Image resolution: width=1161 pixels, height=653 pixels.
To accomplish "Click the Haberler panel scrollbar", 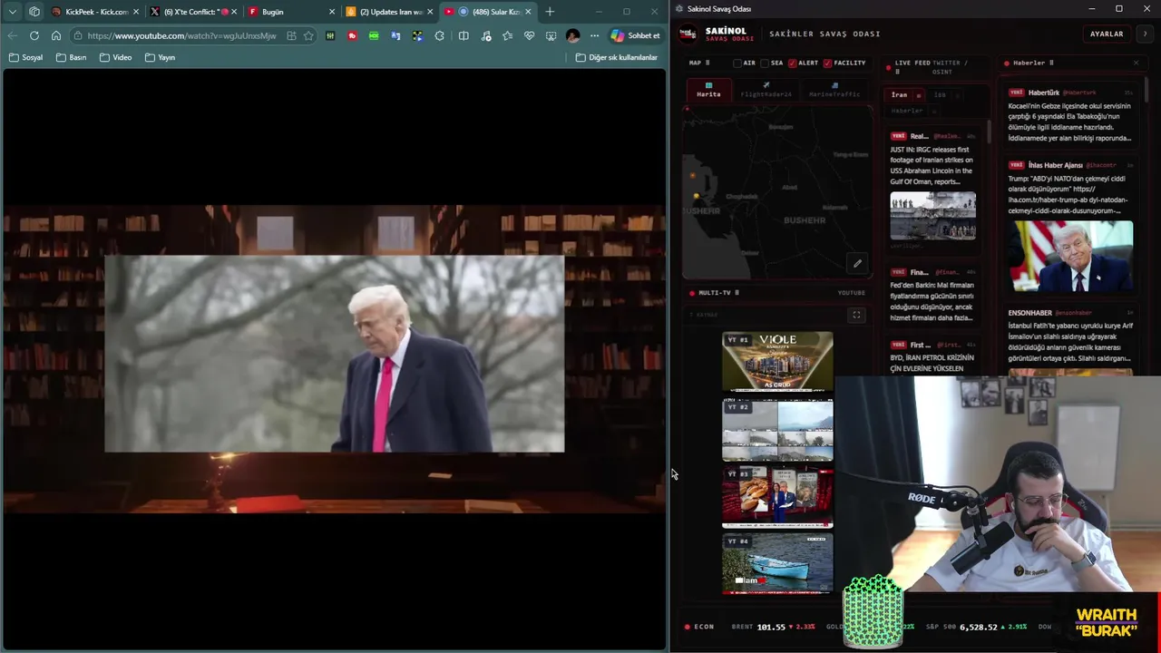I will pyautogui.click(x=1147, y=91).
